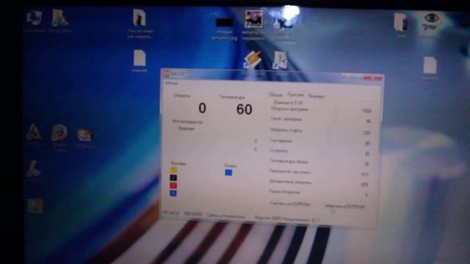This screenshot has height=264, width=470.
Task: Click the black output indicator square
Action: pos(173,177)
